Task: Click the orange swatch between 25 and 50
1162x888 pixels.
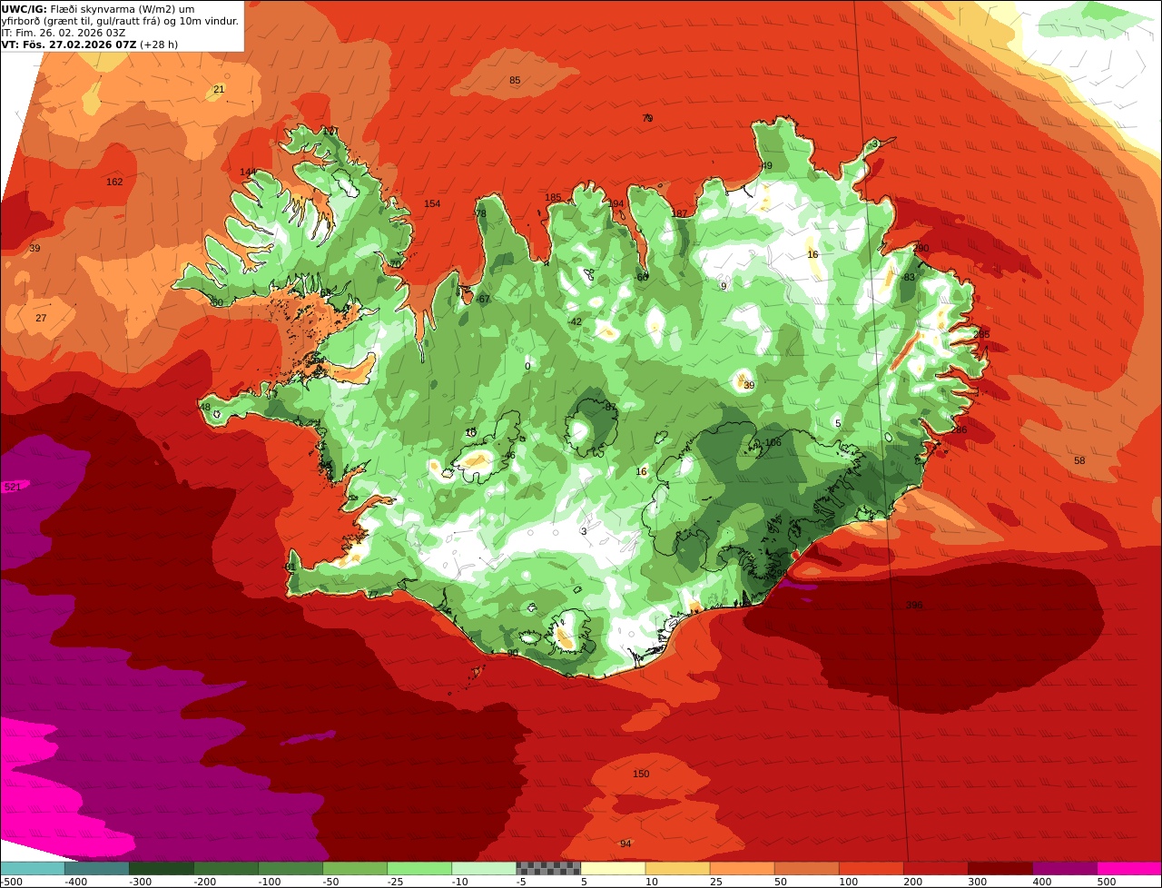Action: click(742, 868)
